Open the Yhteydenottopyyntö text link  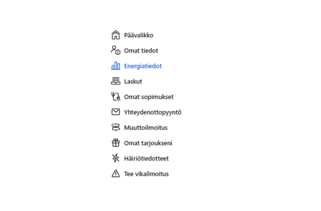tap(153, 112)
